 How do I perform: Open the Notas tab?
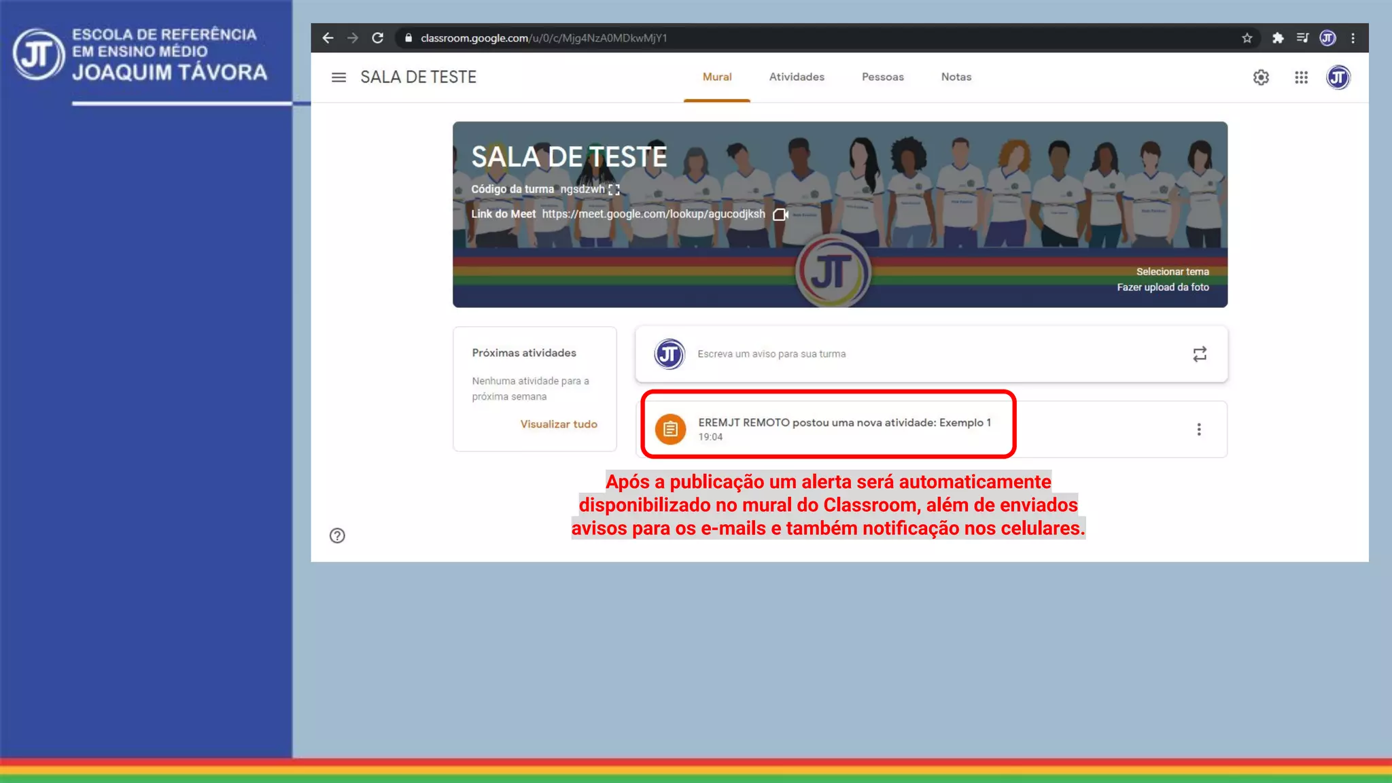point(956,77)
